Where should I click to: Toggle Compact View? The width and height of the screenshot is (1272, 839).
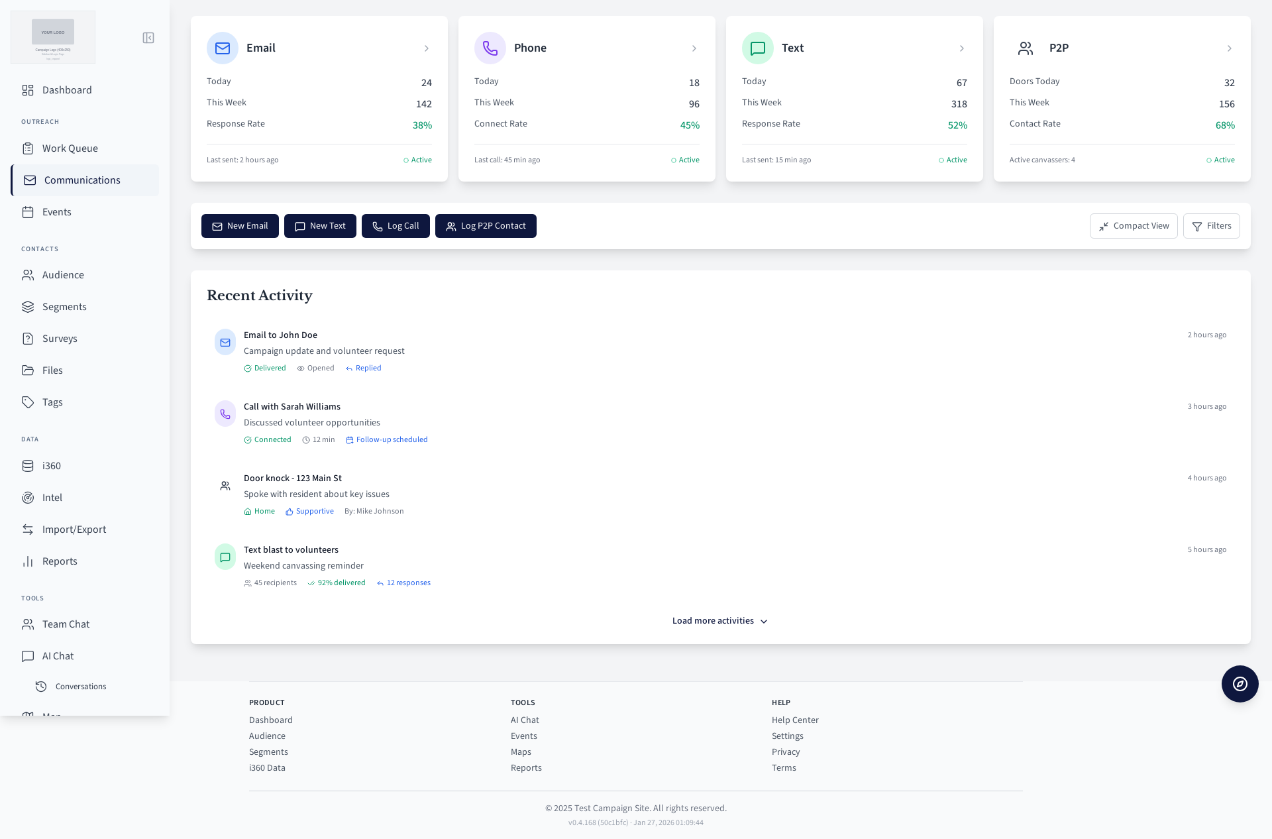1133,226
